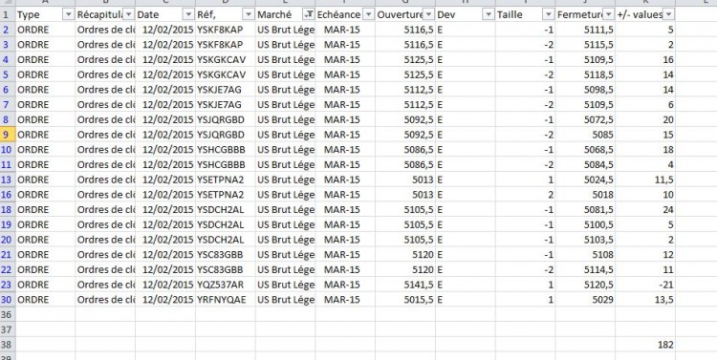Select the Ouverture cell 5141,5
717x360 pixels.
click(x=405, y=285)
